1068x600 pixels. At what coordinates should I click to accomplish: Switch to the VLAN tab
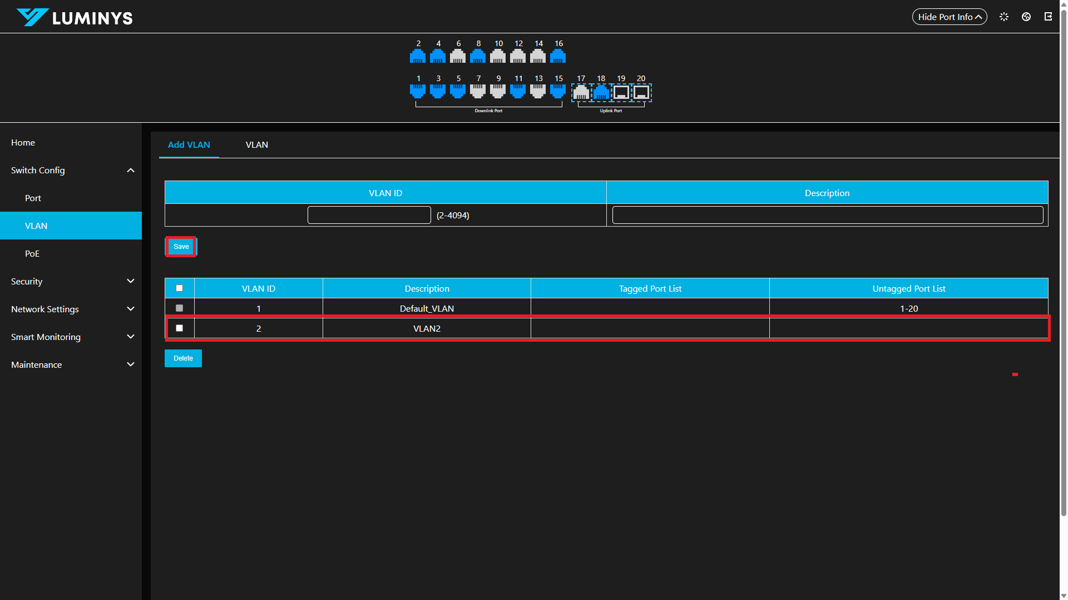point(256,144)
